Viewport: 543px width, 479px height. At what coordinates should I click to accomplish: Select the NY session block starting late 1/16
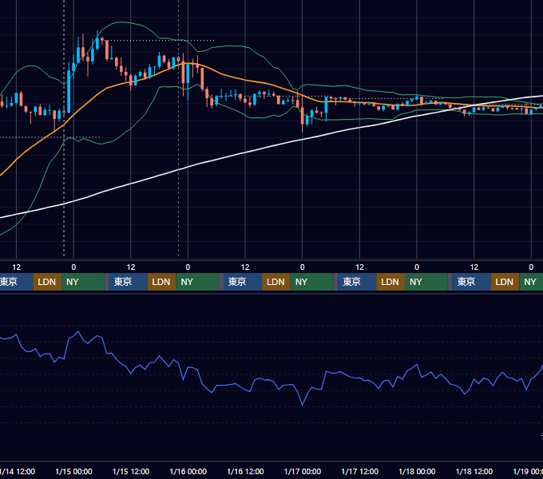tap(311, 282)
